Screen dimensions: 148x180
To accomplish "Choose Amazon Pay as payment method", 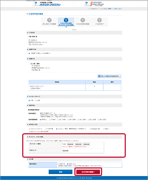I will tap(90, 129).
